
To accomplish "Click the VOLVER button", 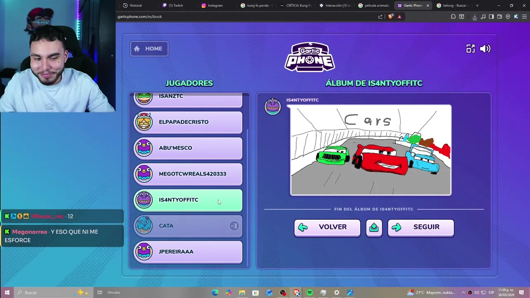I will 327,227.
